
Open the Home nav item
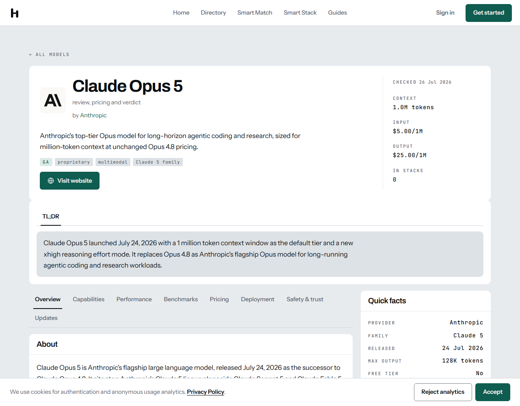point(181,13)
